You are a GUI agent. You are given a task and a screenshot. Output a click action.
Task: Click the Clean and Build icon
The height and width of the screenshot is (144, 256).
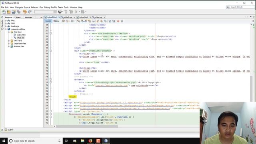coord(71,12)
